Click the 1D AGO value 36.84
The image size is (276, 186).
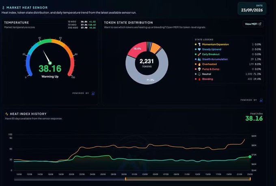(x=84, y=22)
